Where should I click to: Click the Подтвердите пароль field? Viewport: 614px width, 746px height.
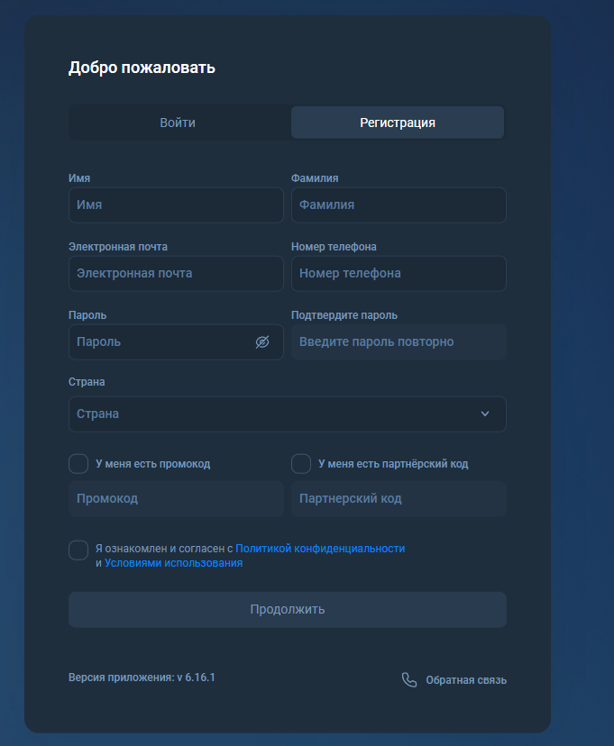[x=399, y=342]
